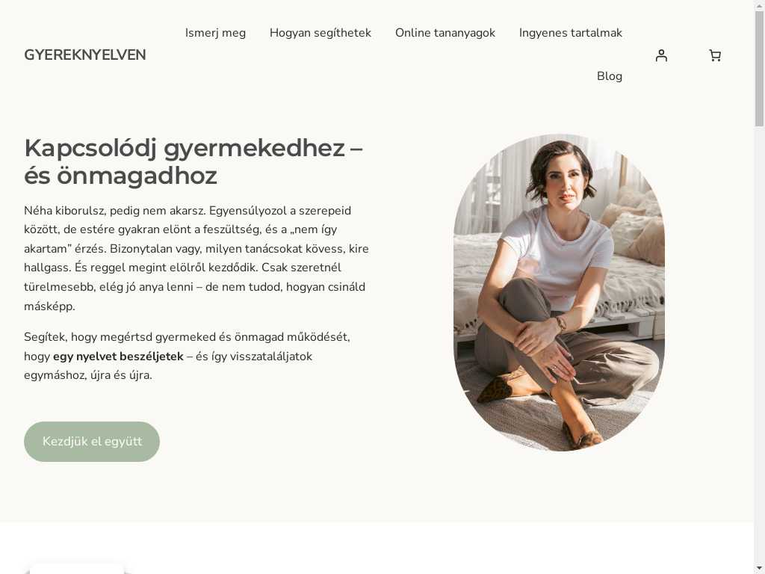Open the Hogyan segíthetek menu item
The width and height of the screenshot is (765, 574).
coord(320,33)
